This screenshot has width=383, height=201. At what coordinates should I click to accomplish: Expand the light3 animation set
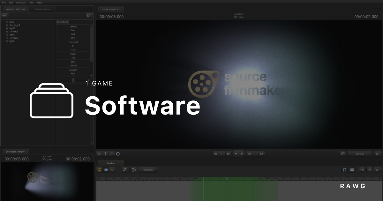7,41
